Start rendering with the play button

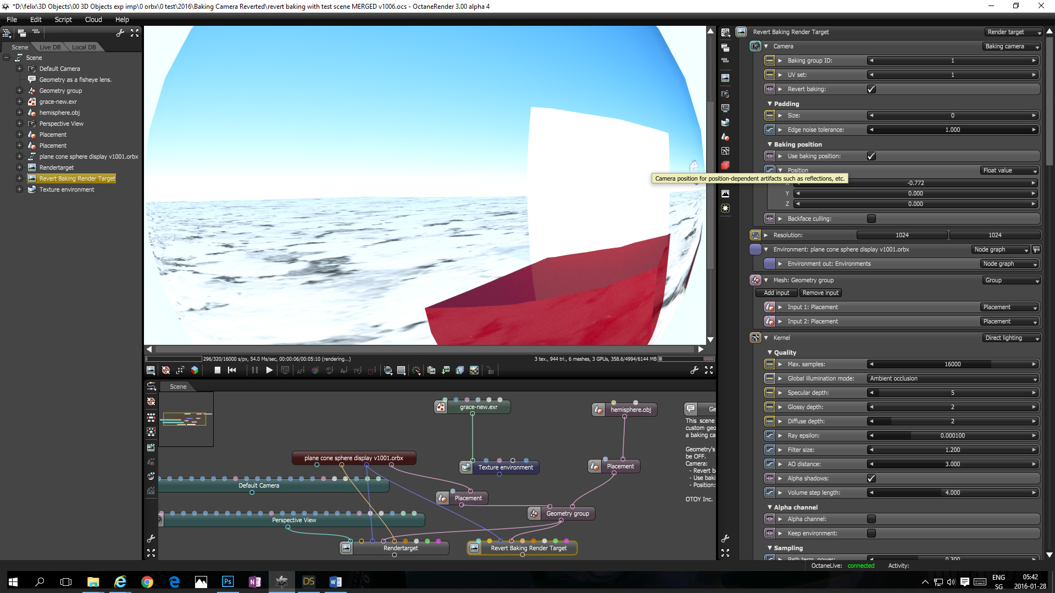[269, 371]
